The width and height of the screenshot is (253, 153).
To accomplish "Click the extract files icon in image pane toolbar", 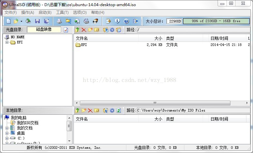I will 106,30.
